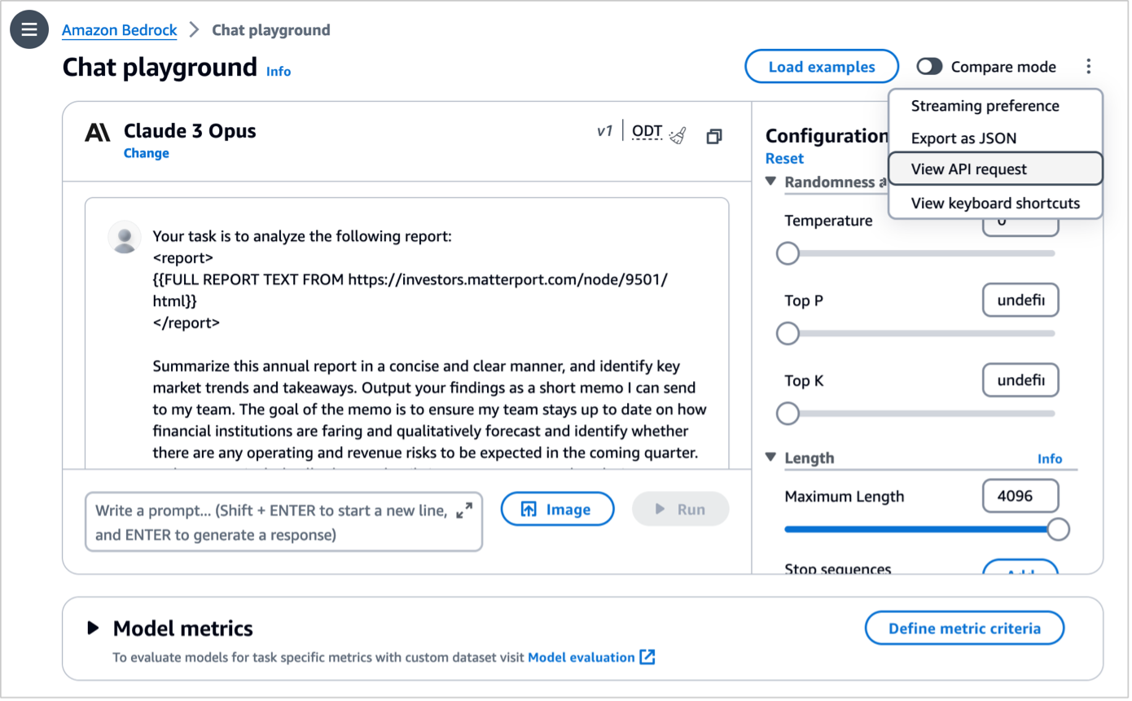Click the broom clear chat icon
The width and height of the screenshot is (1132, 701).
pyautogui.click(x=678, y=136)
